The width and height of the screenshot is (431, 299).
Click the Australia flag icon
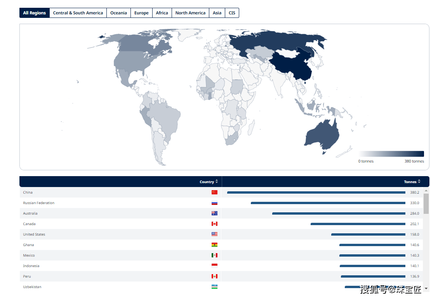[x=214, y=213]
